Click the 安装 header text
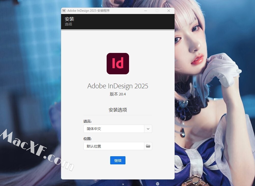The height and width of the screenshot is (186, 255). pos(69,19)
